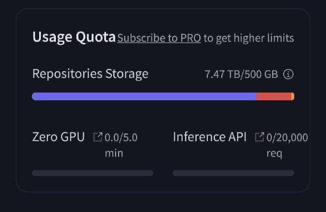The height and width of the screenshot is (212, 326).
Task: Click the Zero GPU usage progress bar
Action: coord(93,173)
